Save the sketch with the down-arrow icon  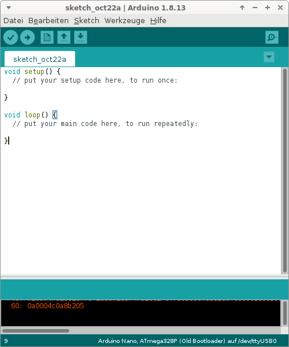coord(80,37)
